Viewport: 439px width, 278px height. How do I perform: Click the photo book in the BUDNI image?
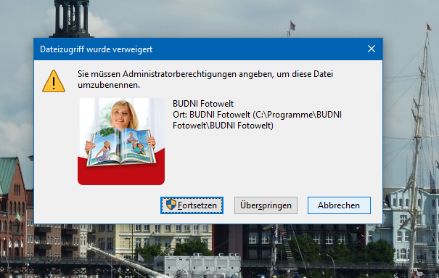click(121, 147)
